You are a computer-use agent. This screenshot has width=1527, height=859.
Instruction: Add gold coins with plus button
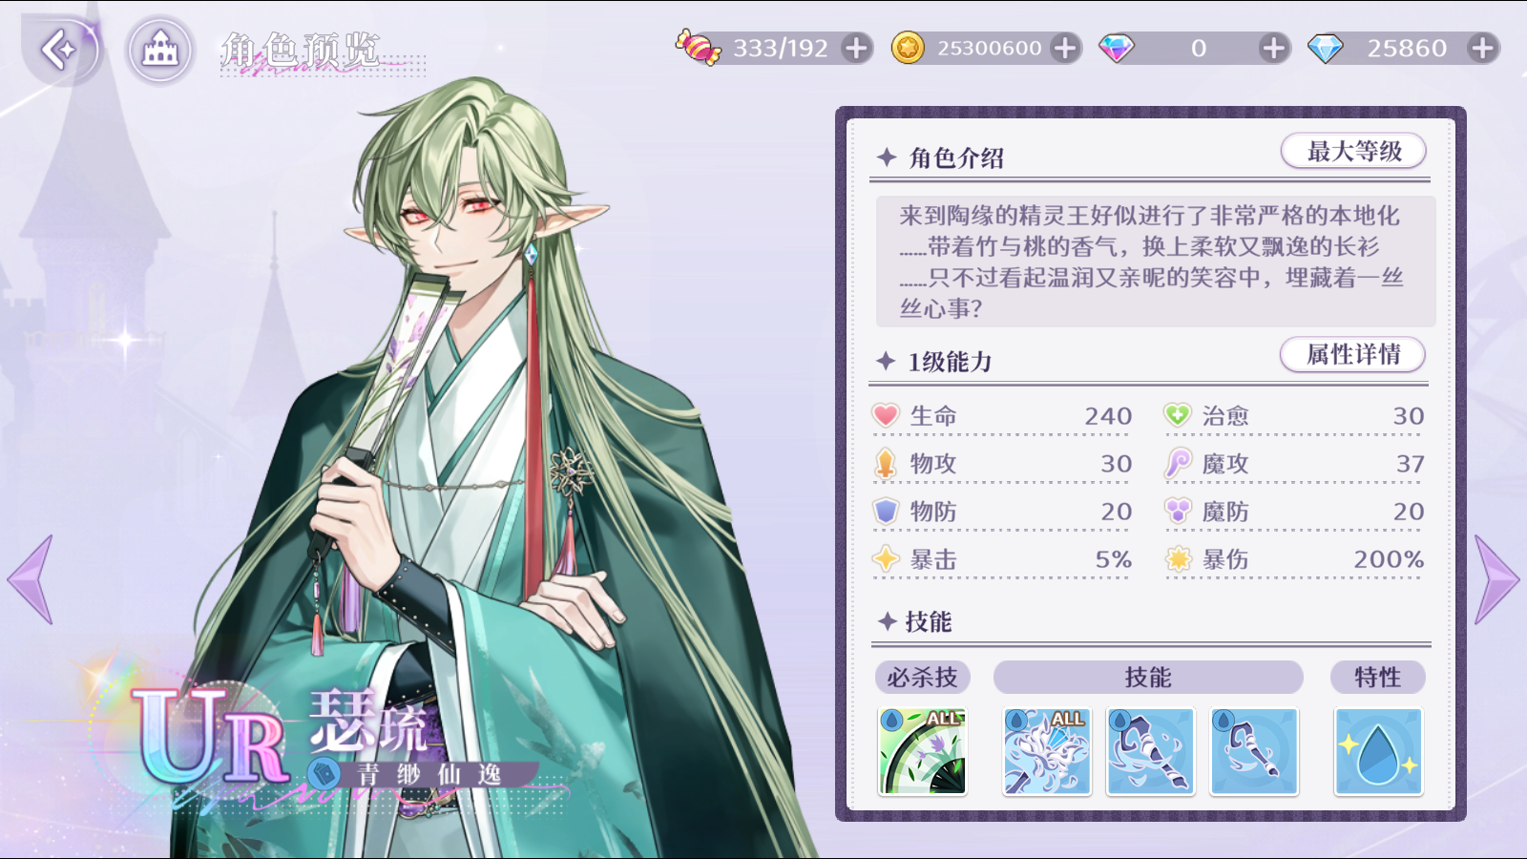point(1065,48)
